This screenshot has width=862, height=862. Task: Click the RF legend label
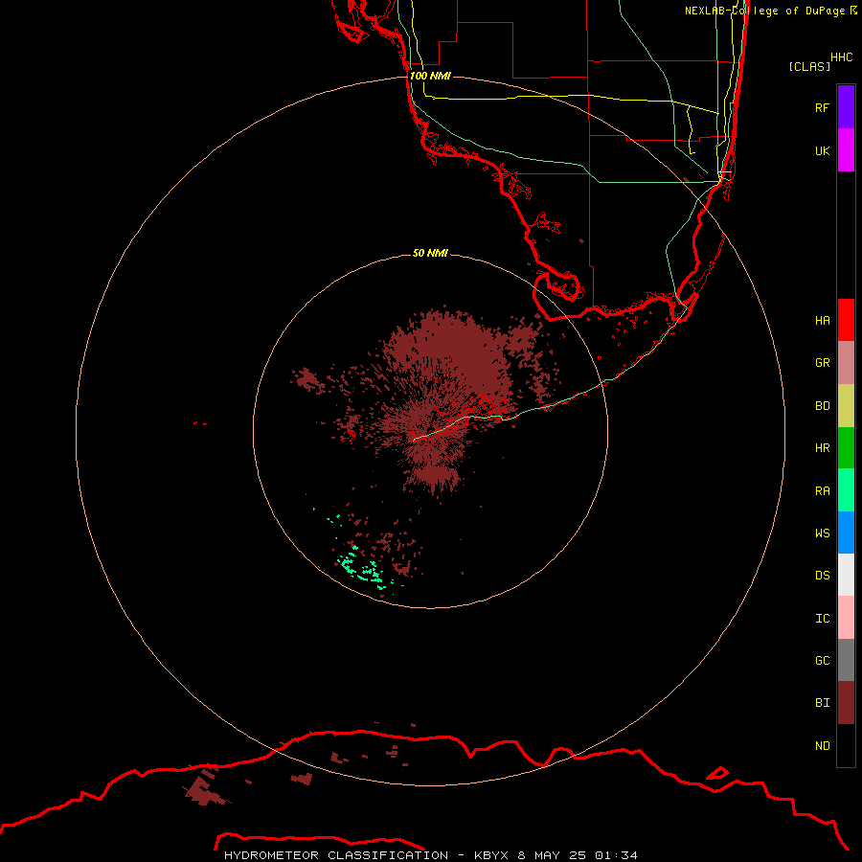pyautogui.click(x=822, y=107)
